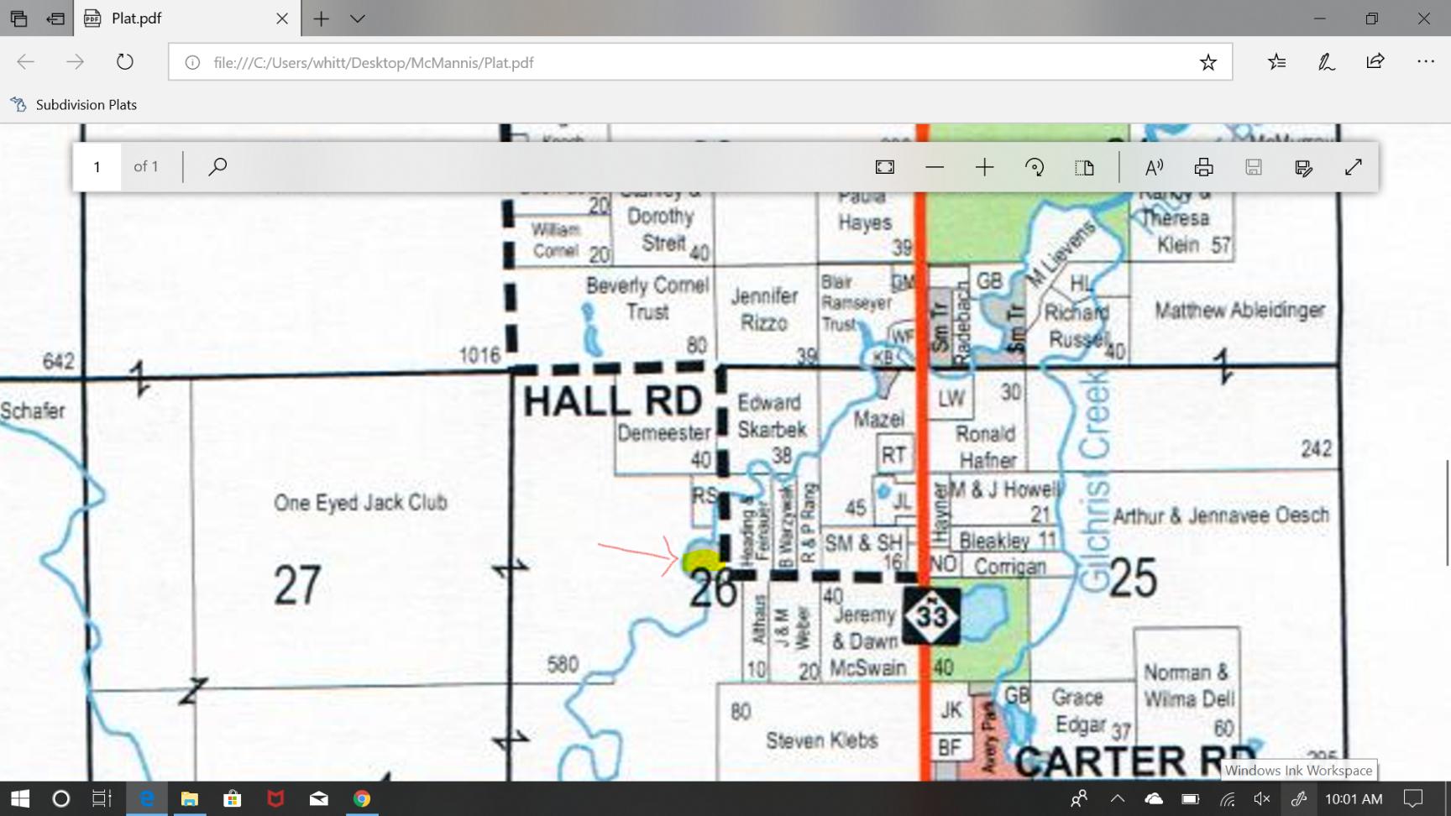Click the route 33 highway marker

(931, 616)
